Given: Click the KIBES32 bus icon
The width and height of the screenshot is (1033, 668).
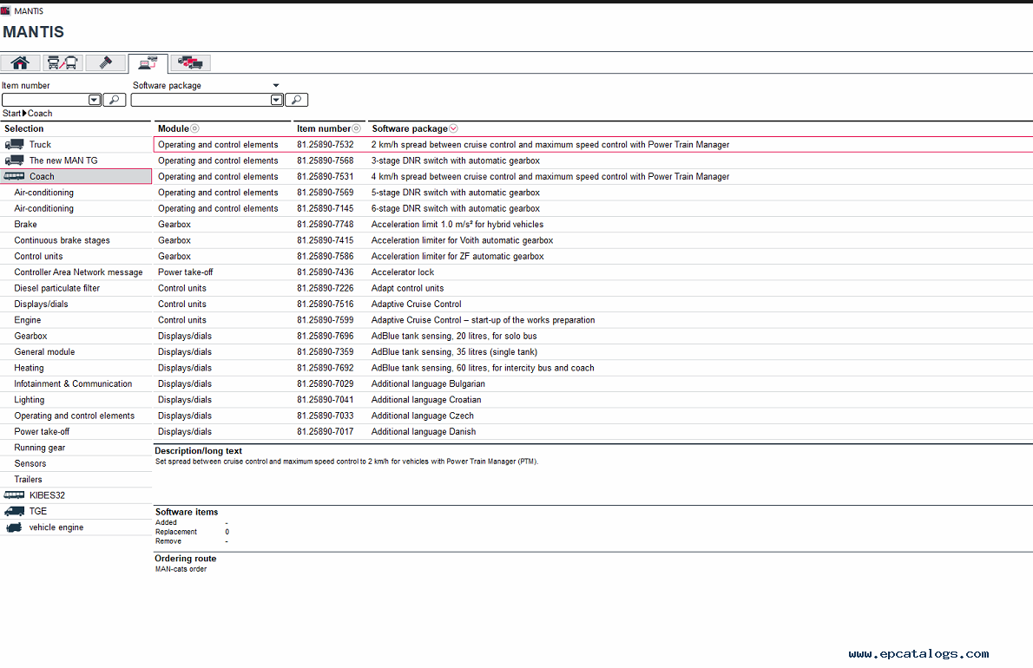Looking at the screenshot, I should (x=14, y=495).
